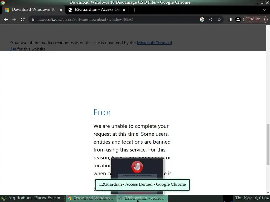Click the scrollbar down arrow
270x202 pixels.
[x=268, y=193]
